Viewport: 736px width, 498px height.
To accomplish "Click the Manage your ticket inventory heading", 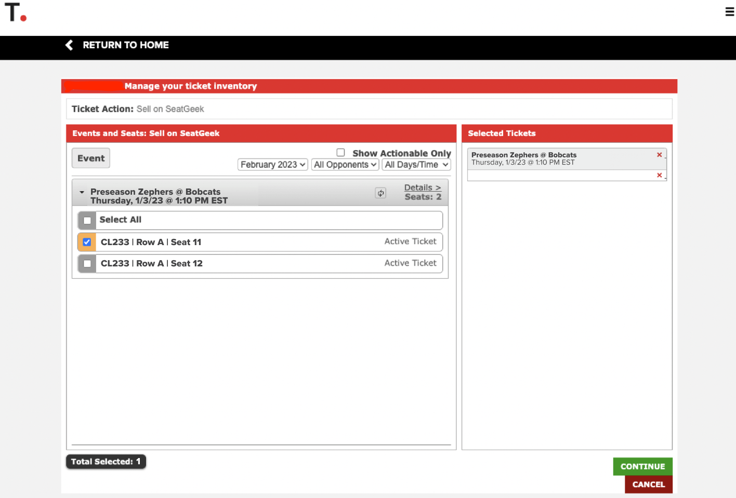I will tap(191, 86).
